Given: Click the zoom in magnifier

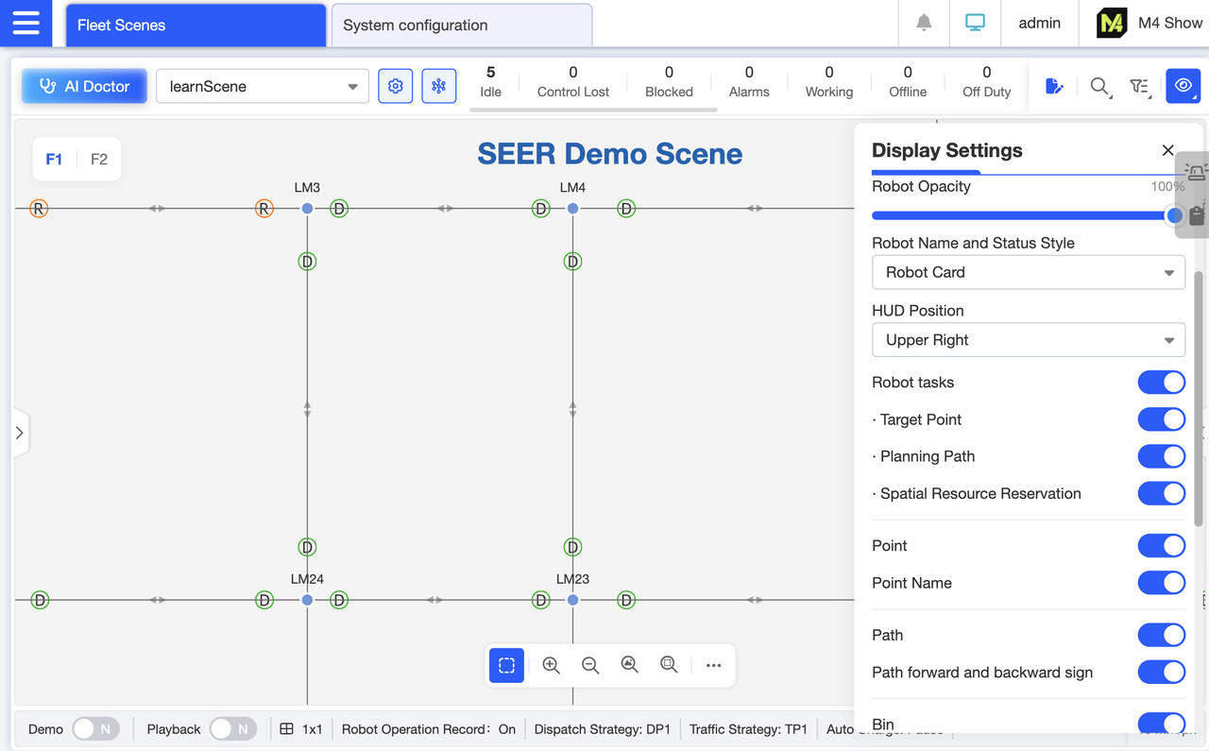Looking at the screenshot, I should pos(552,665).
